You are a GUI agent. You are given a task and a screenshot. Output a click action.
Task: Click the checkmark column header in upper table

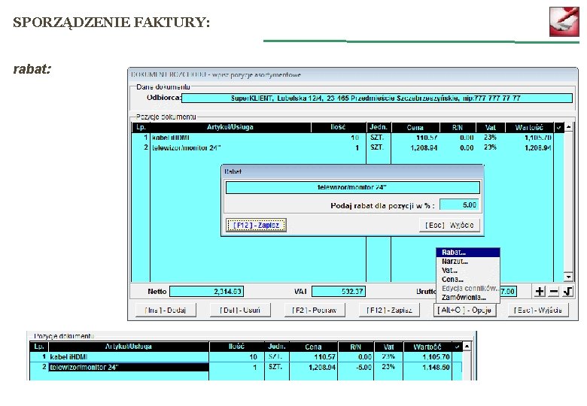pos(558,128)
